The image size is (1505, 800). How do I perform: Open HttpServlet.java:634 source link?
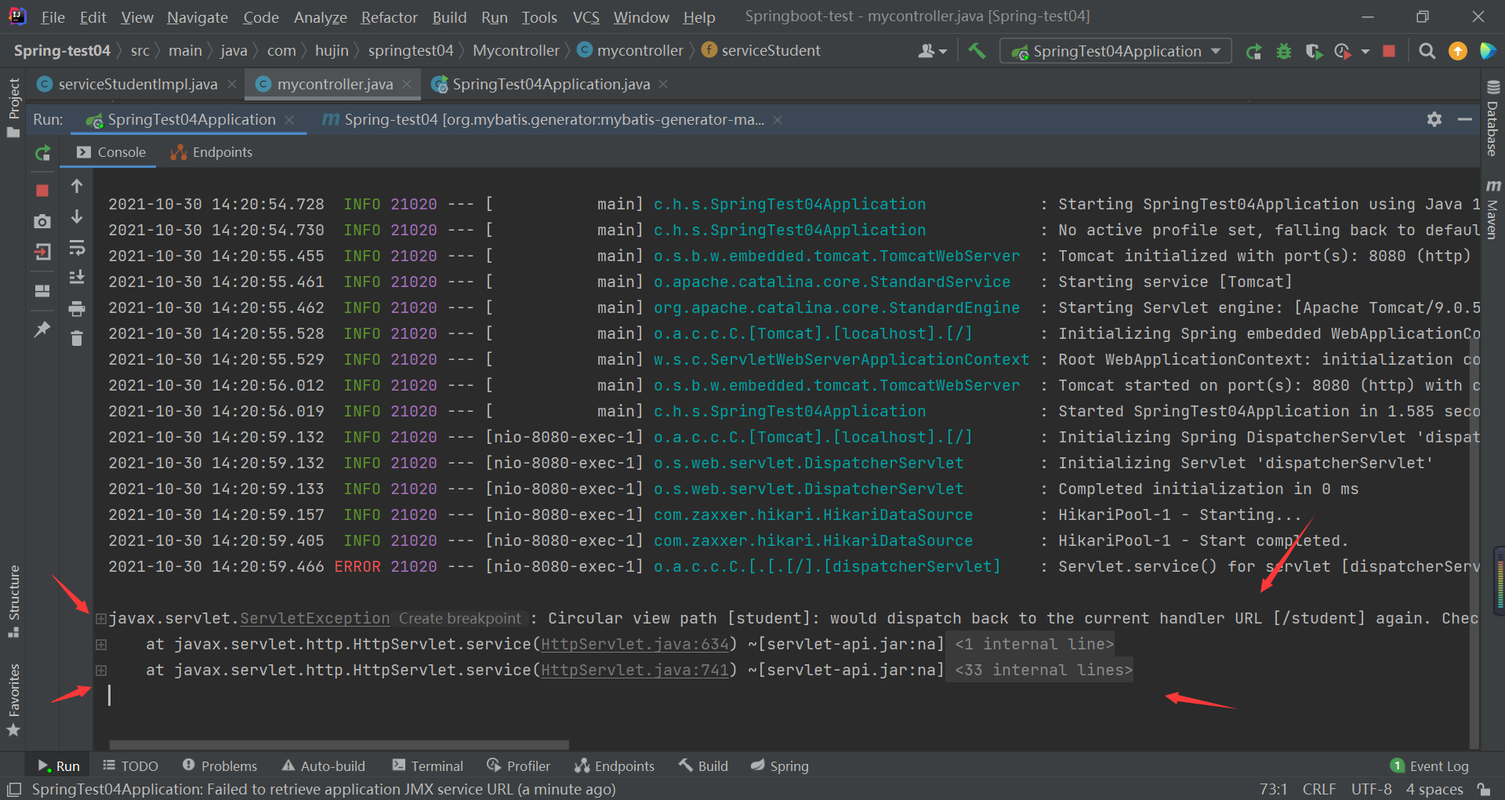point(635,644)
